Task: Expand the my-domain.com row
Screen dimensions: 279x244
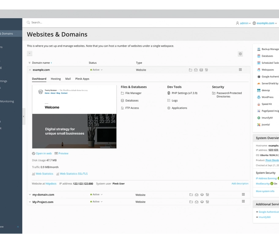Action: pyautogui.click(x=30, y=195)
